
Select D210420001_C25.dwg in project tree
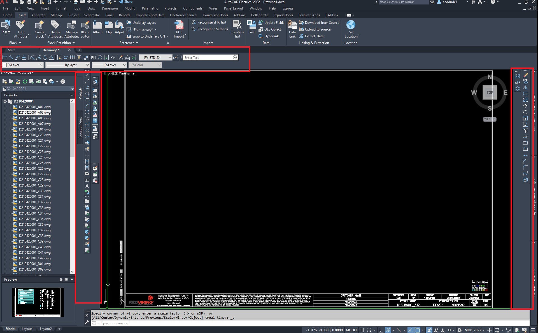click(x=35, y=163)
